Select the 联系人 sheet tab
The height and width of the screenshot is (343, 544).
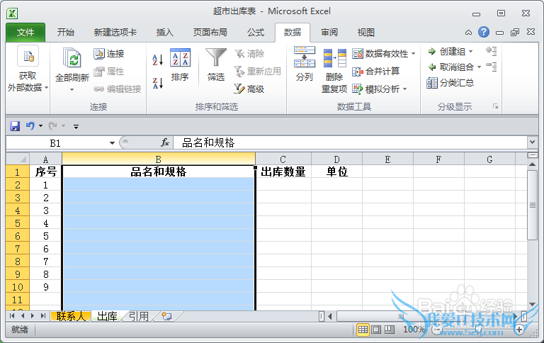pos(71,316)
